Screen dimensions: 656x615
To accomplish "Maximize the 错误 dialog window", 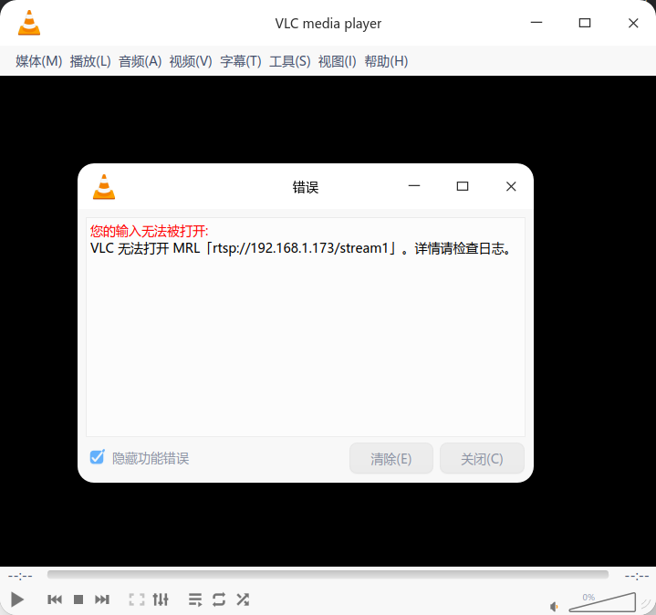I will click(x=463, y=186).
